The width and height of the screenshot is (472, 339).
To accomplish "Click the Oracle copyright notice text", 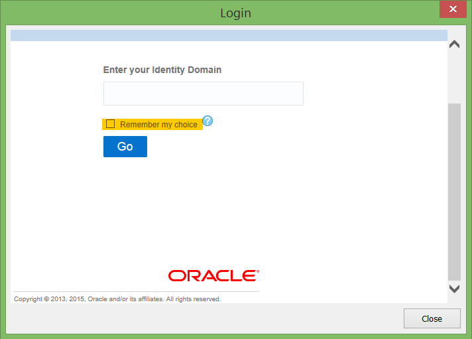I will [117, 299].
